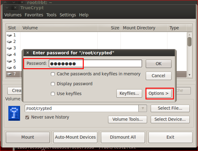Sort by the Size column header

pos(109,28)
